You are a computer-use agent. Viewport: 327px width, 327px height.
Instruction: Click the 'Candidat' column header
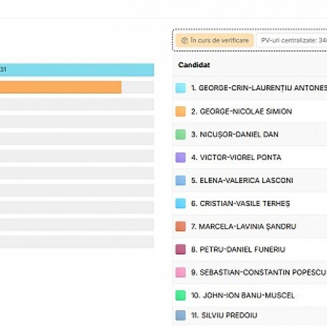click(194, 65)
